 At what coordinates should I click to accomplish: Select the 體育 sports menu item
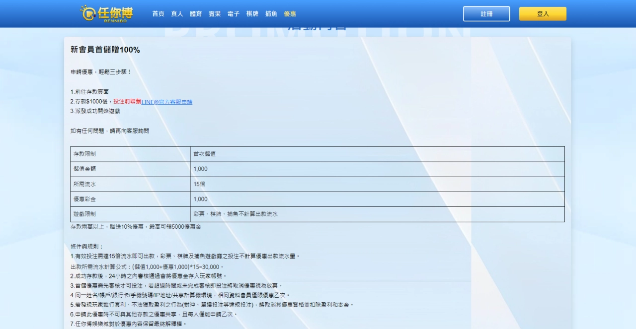[x=196, y=14]
